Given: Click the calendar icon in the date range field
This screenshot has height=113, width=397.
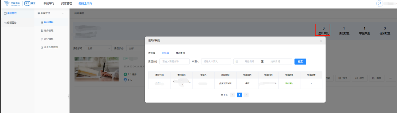Looking at the screenshot, I should (237, 62).
